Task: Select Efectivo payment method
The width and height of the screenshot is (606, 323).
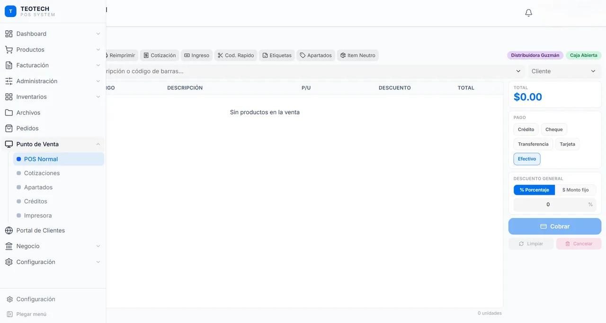Action: 526,159
